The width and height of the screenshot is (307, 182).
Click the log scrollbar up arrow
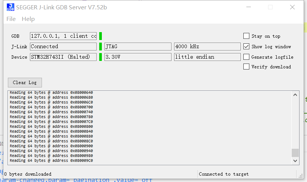click(x=295, y=95)
